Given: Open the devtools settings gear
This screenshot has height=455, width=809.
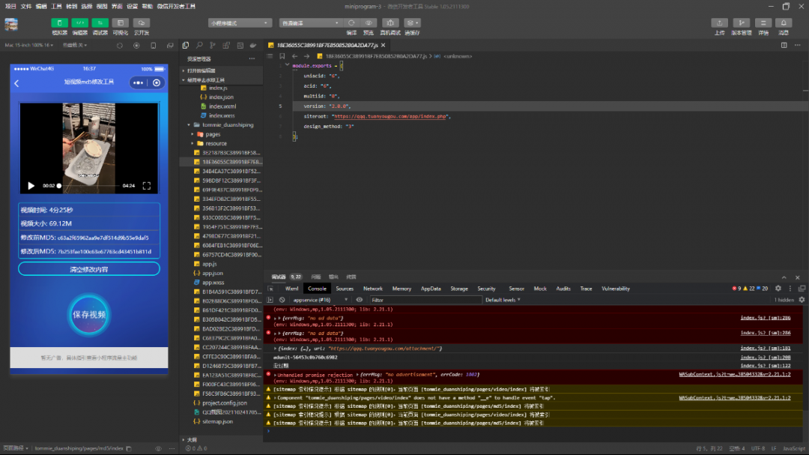Looking at the screenshot, I should click(x=778, y=289).
